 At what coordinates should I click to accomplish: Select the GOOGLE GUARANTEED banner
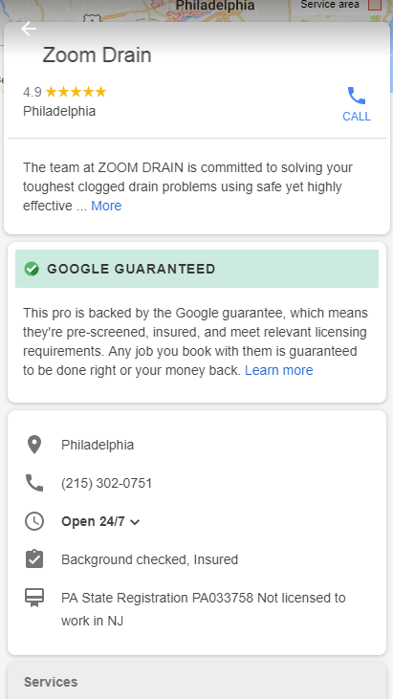197,269
